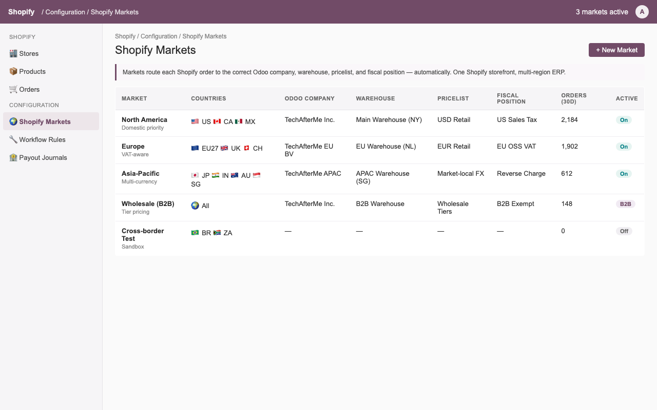Click the user avatar A in header
This screenshot has height=410, width=657.
642,12
